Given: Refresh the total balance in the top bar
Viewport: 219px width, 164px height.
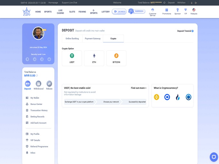Looking at the screenshot, I should [164, 3].
